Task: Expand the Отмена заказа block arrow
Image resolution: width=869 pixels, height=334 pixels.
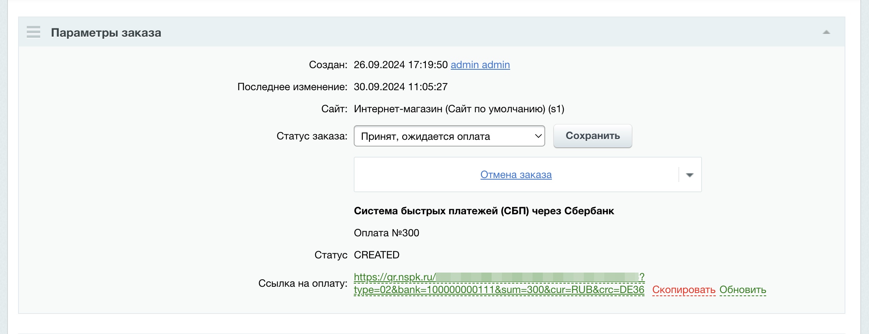Action: tap(689, 175)
